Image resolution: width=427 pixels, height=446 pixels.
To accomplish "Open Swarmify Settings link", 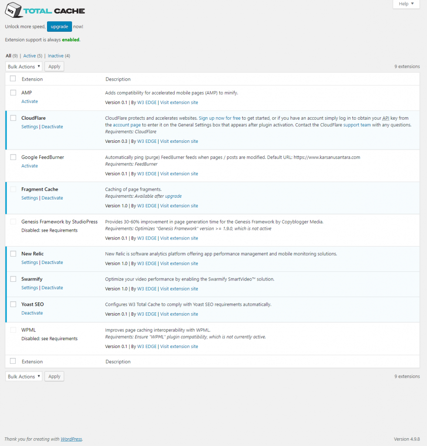I will [30, 288].
